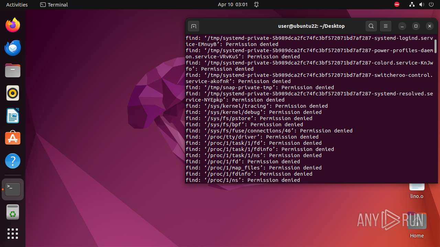Screen dimensions: 440x247
Task: Click the '/sys/kernel/debug' permission denied line
Action: [x=254, y=112]
